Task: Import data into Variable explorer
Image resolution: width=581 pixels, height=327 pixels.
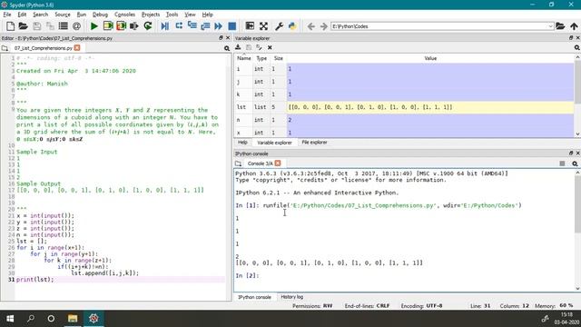Action: pyautogui.click(x=238, y=47)
